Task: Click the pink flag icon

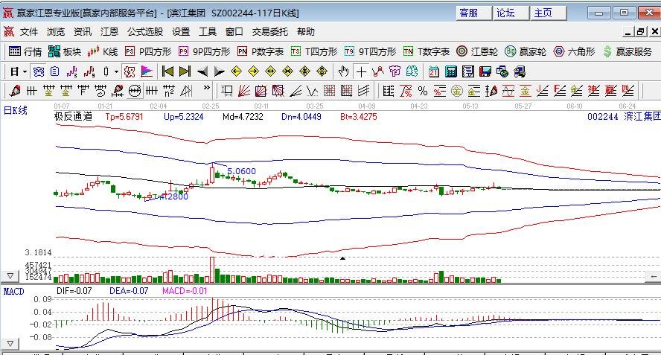Action: (147, 71)
